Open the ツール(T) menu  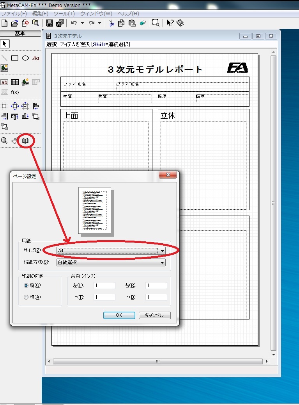coord(64,14)
